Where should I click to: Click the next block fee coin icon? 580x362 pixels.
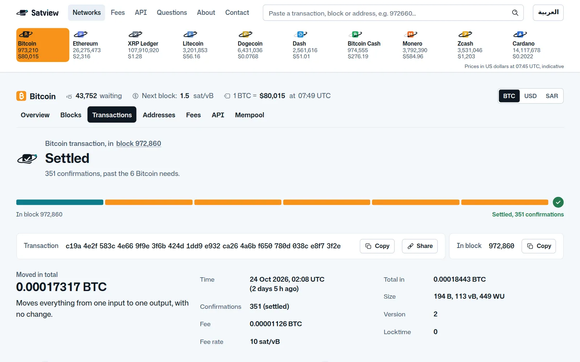pos(136,96)
